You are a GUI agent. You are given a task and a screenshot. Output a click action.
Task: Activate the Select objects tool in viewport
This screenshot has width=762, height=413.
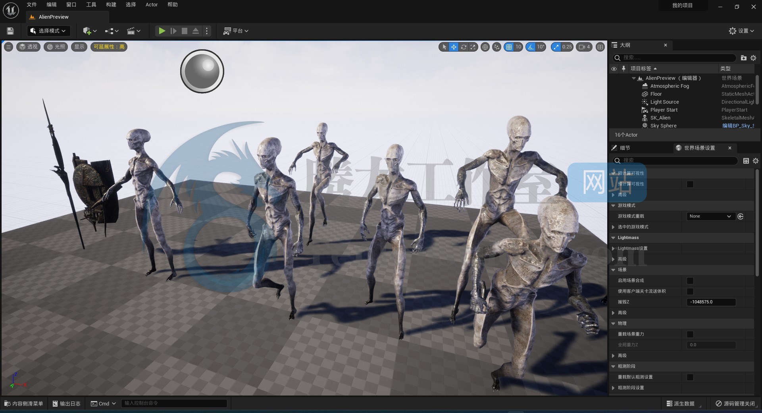click(444, 47)
